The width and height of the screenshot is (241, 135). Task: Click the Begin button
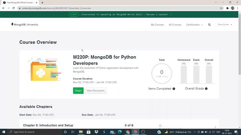point(78,91)
